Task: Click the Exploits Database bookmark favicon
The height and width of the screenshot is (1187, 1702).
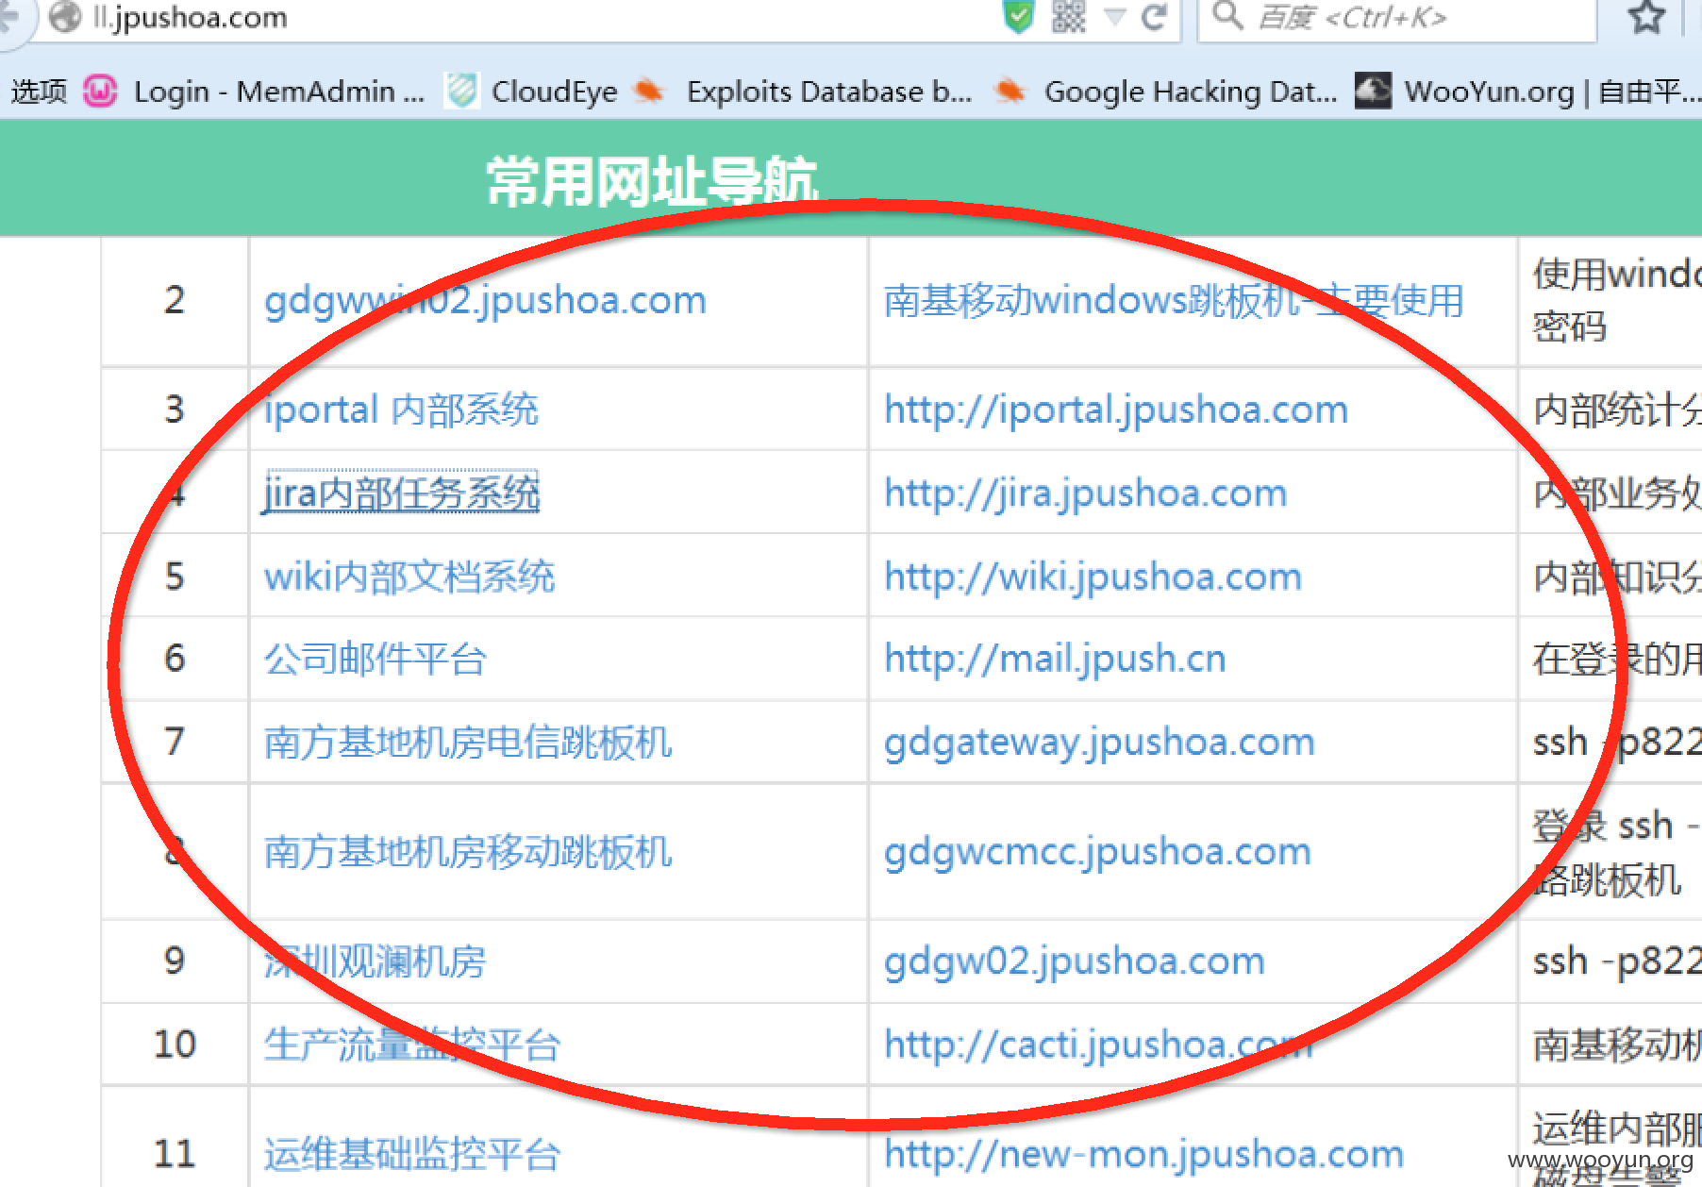Action: 649,92
